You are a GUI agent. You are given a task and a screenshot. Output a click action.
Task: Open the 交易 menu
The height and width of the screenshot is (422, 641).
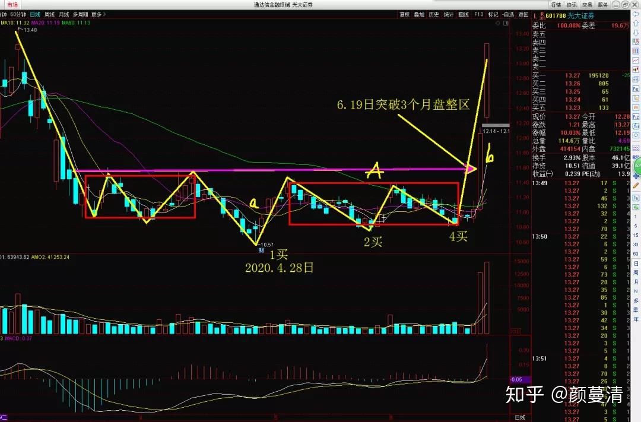(587, 5)
